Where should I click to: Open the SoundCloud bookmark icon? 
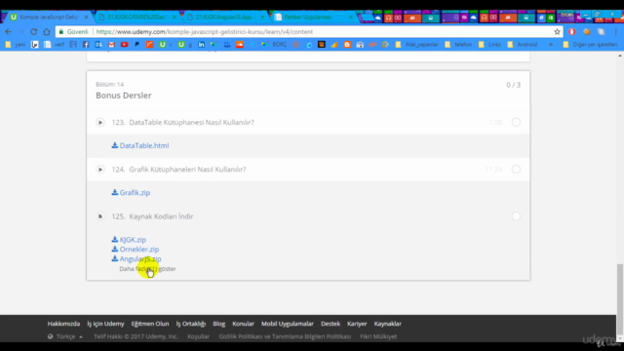[x=240, y=45]
